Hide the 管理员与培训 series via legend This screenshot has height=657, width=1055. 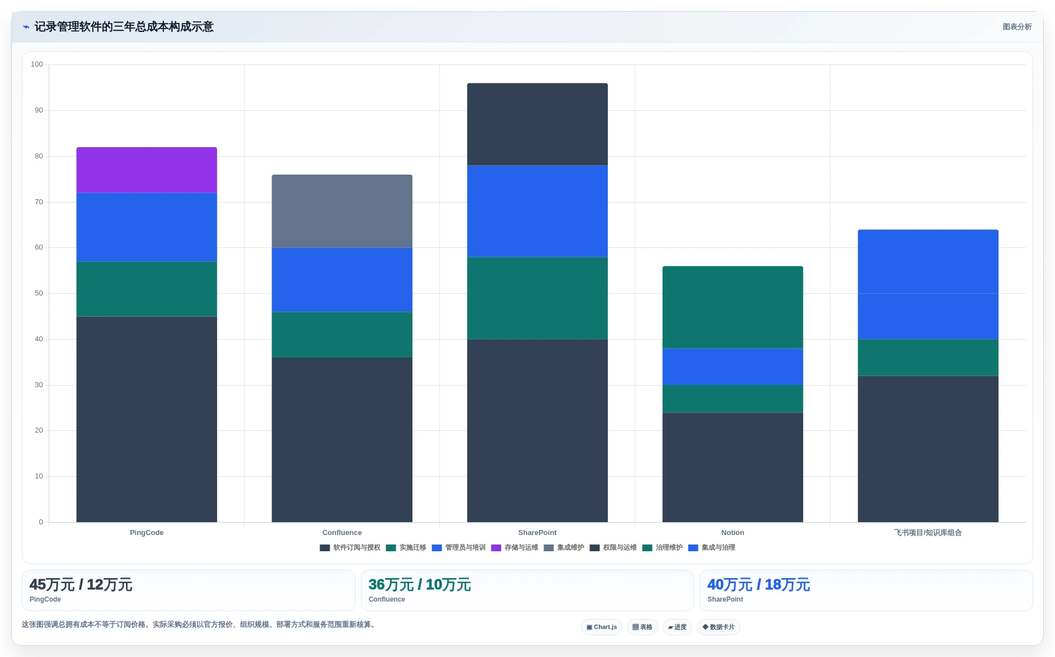click(458, 547)
